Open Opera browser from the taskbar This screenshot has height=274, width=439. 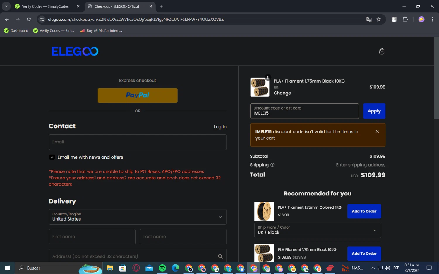(136, 268)
